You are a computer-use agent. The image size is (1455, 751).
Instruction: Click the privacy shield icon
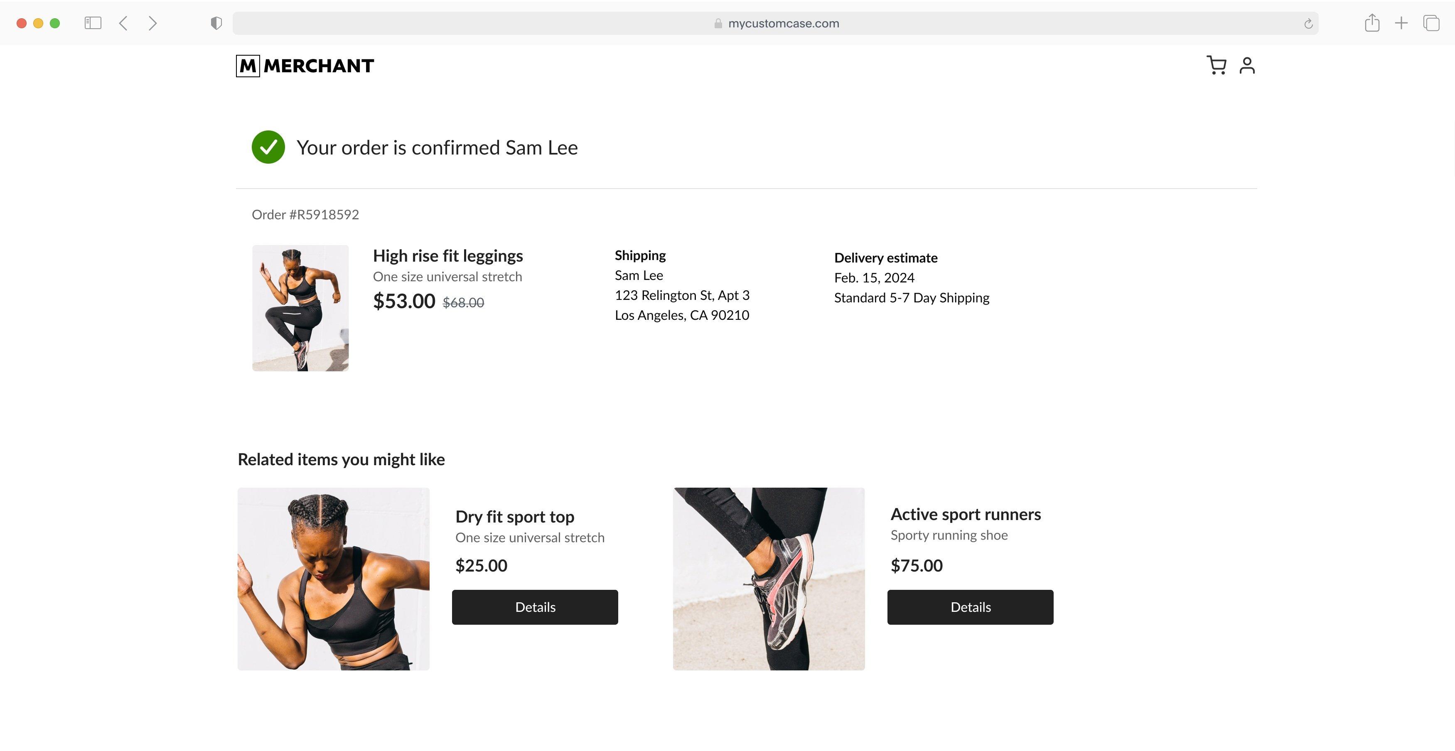click(216, 23)
